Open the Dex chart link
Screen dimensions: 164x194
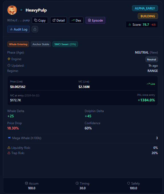[76, 20]
